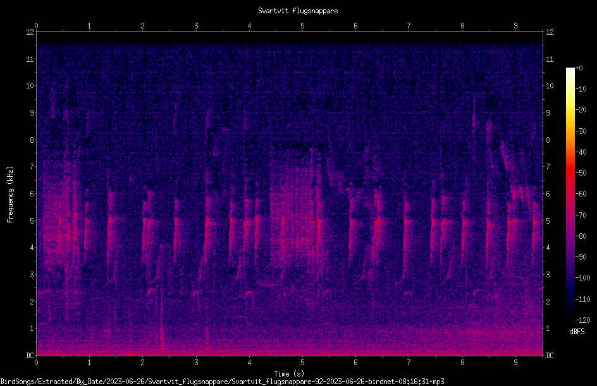Click the '-100' color scale label
This screenshot has width=597, height=386.
582,278
